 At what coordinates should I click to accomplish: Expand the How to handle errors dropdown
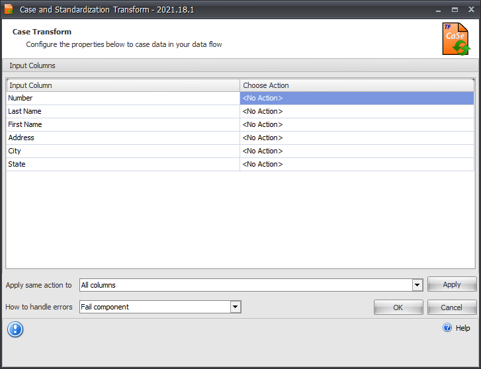(235, 307)
